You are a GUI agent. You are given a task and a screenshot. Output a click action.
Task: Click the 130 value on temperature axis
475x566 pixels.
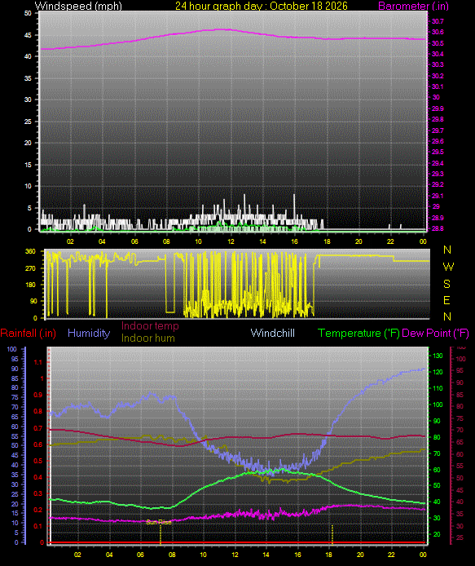438,356
